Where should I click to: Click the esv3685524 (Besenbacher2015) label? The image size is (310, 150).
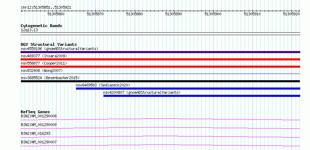tap(50, 78)
